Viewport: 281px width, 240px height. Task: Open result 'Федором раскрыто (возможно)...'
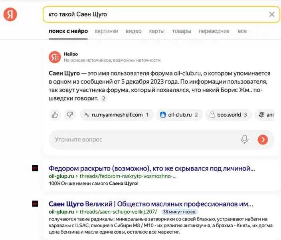pyautogui.click(x=152, y=168)
